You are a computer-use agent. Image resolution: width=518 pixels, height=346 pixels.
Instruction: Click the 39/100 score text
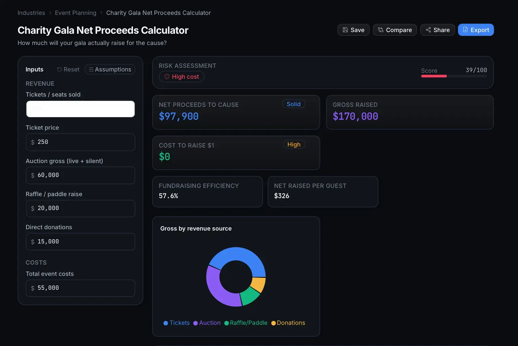476,70
